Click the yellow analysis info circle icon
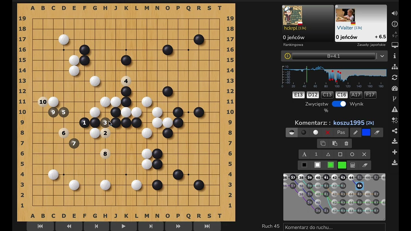411x231 pixels. pyautogui.click(x=287, y=56)
